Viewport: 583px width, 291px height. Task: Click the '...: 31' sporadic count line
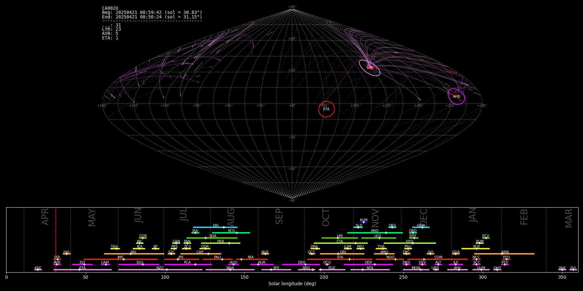click(x=111, y=25)
